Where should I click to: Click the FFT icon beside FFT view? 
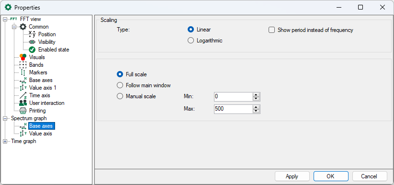pyautogui.click(x=14, y=19)
